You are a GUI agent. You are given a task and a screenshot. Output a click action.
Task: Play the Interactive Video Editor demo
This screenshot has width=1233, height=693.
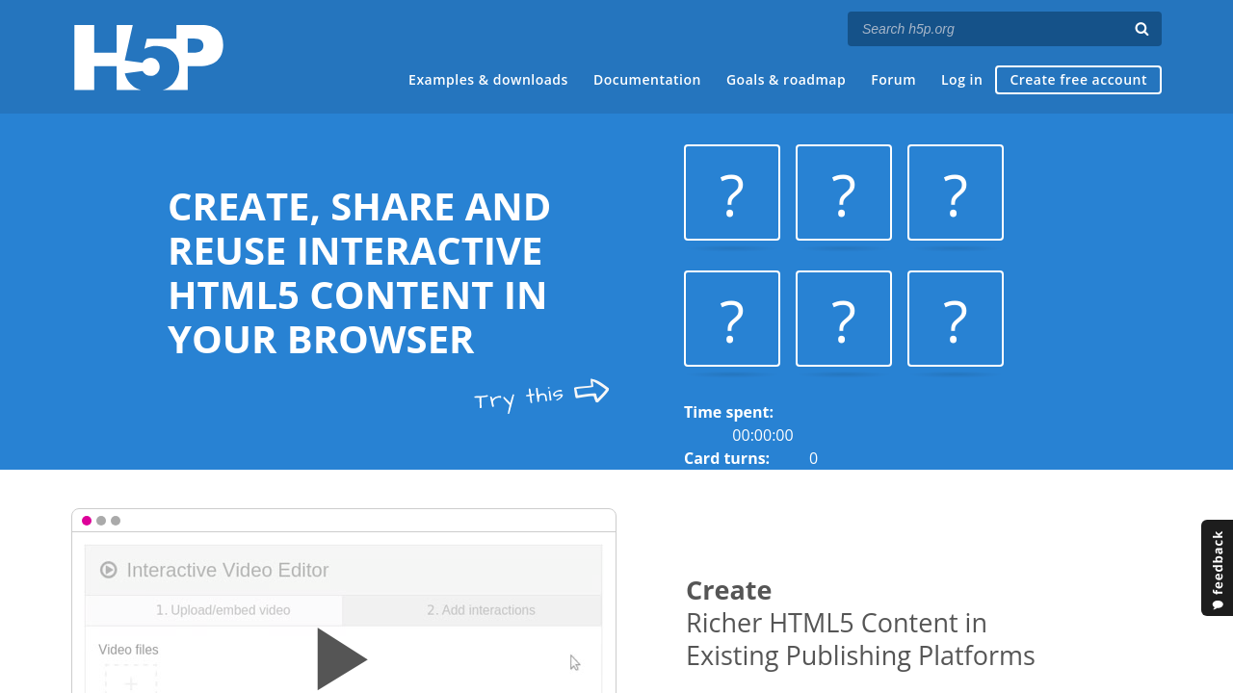(x=342, y=659)
